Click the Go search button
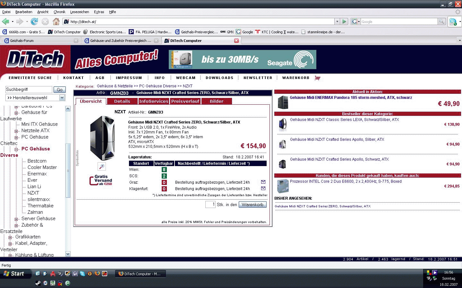Image resolution: width=462 pixels, height=288 pixels. click(x=59, y=90)
